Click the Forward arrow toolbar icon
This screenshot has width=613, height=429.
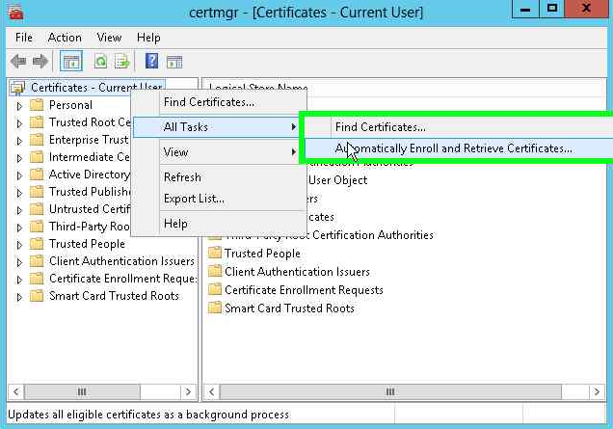(40, 62)
